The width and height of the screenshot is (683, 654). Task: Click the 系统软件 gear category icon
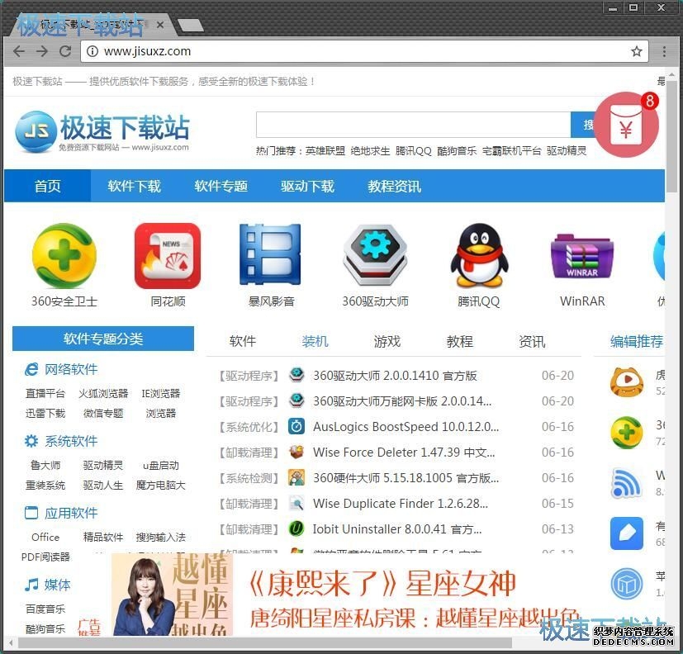click(x=31, y=441)
